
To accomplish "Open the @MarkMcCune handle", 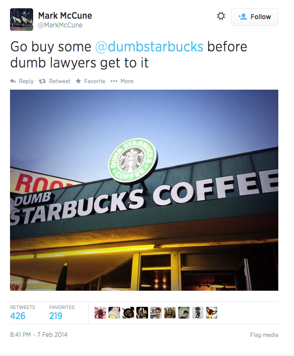I will (60, 25).
